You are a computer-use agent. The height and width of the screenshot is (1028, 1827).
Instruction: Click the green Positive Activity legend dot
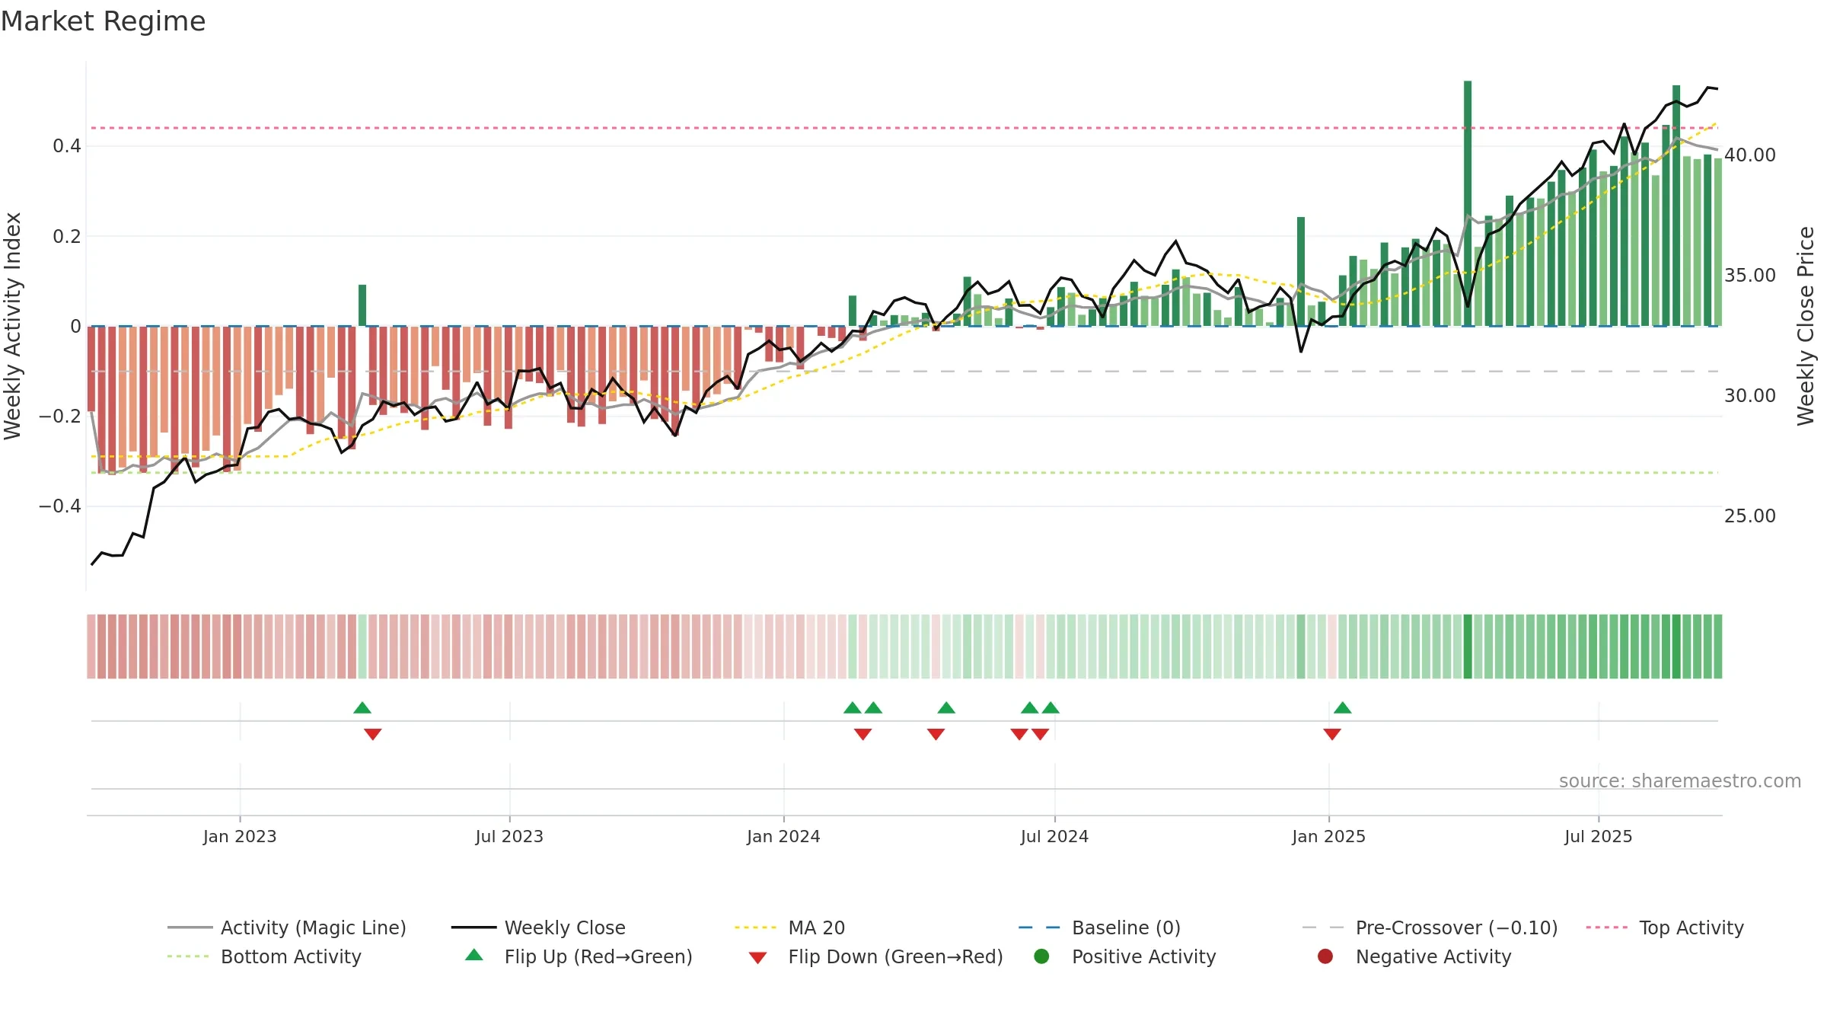coord(1041,956)
